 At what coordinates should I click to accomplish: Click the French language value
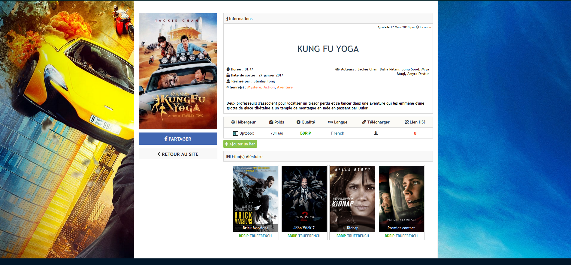(338, 133)
